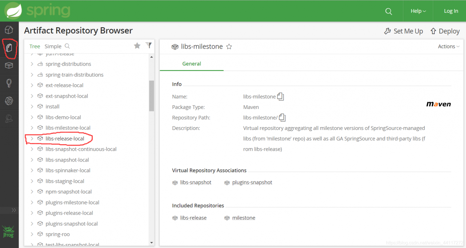The height and width of the screenshot is (248, 466).
Task: Open the Help dropdown menu
Action: click(x=418, y=11)
